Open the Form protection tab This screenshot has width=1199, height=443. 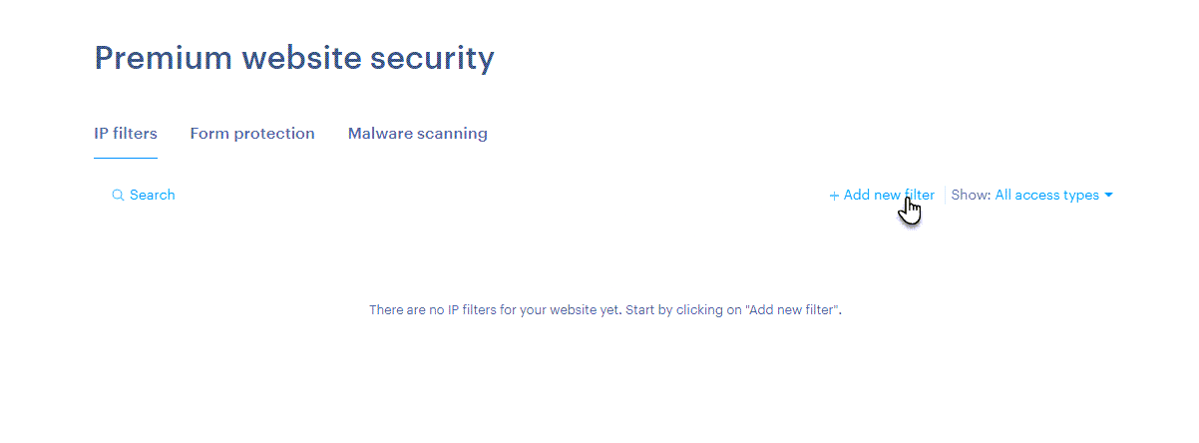point(252,134)
